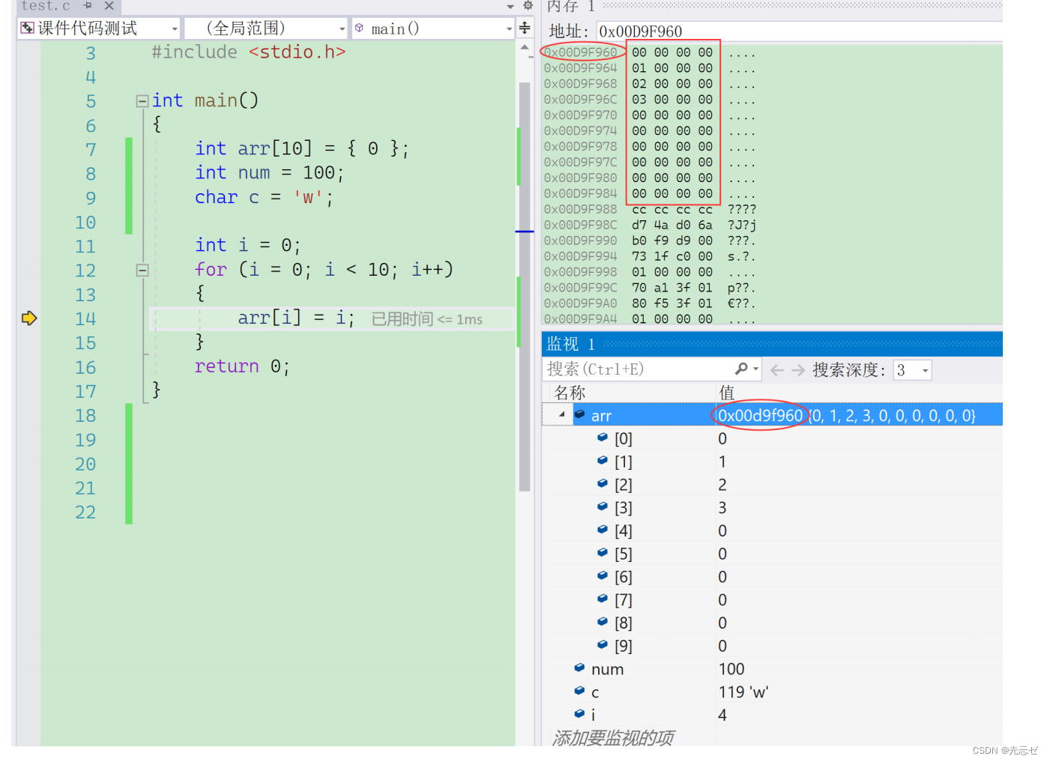
Task: Collapse the main() function outline box
Action: pos(142,101)
